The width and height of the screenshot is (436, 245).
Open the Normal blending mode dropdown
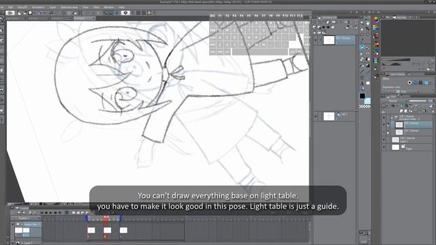pyautogui.click(x=394, y=101)
